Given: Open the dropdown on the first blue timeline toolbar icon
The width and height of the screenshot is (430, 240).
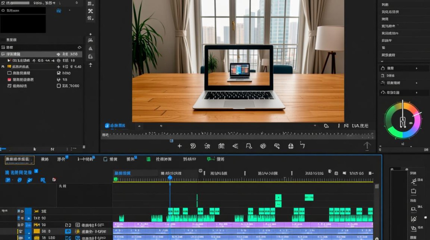Looking at the screenshot, I should (x=13, y=180).
